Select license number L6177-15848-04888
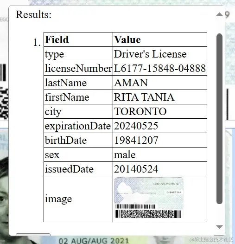The height and width of the screenshot is (244, 235). 160,68
